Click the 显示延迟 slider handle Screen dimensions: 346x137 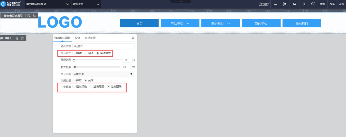click(x=74, y=60)
